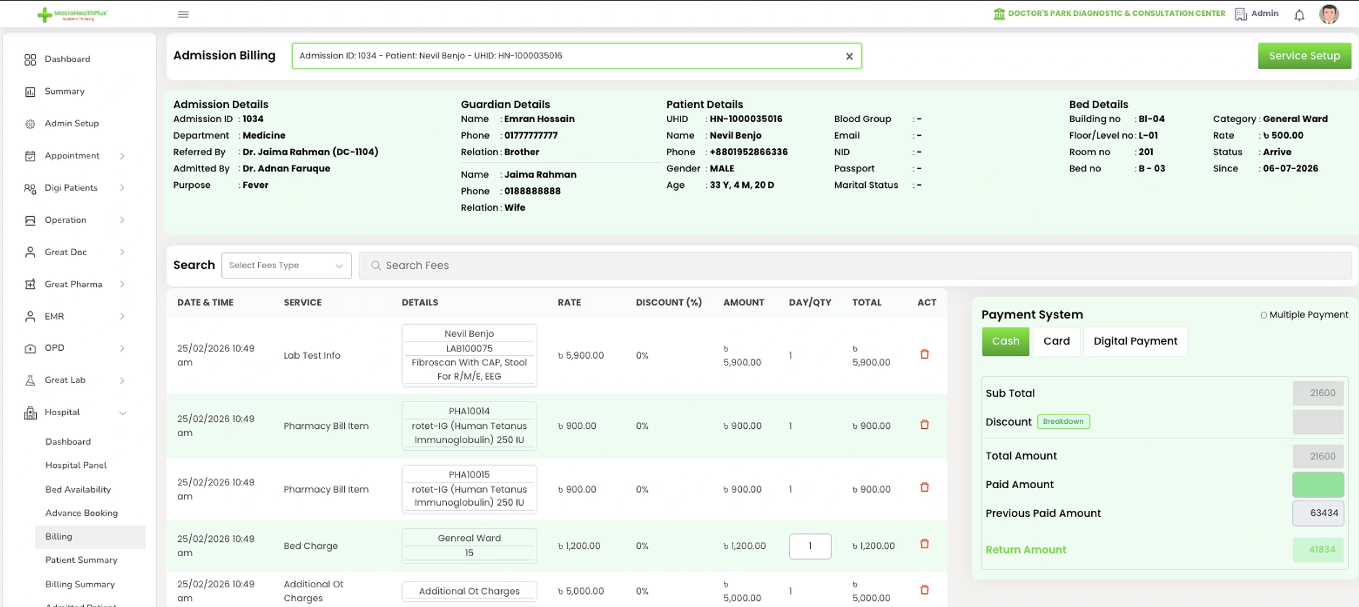The width and height of the screenshot is (1359, 607).
Task: Click the Digi Patients icon
Action: click(30, 188)
